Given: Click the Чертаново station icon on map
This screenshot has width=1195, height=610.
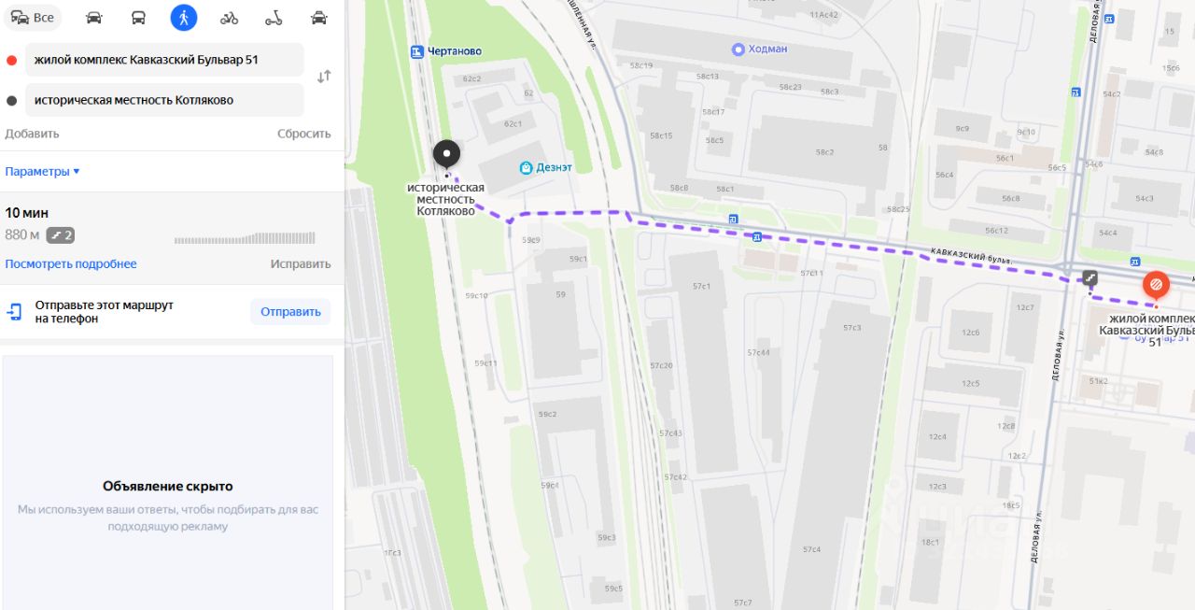Looking at the screenshot, I should [417, 51].
